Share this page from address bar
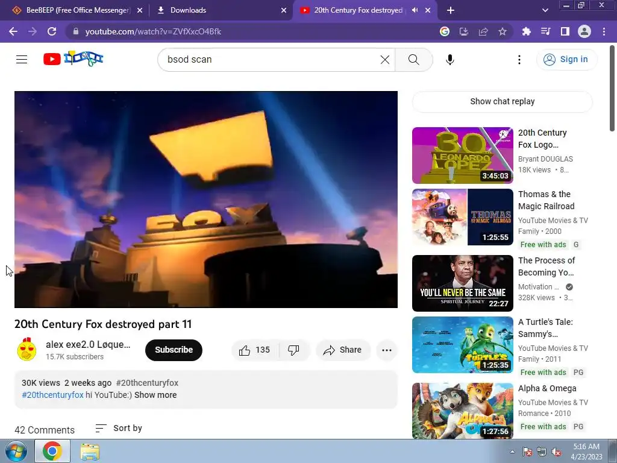The image size is (617, 463). point(483,31)
